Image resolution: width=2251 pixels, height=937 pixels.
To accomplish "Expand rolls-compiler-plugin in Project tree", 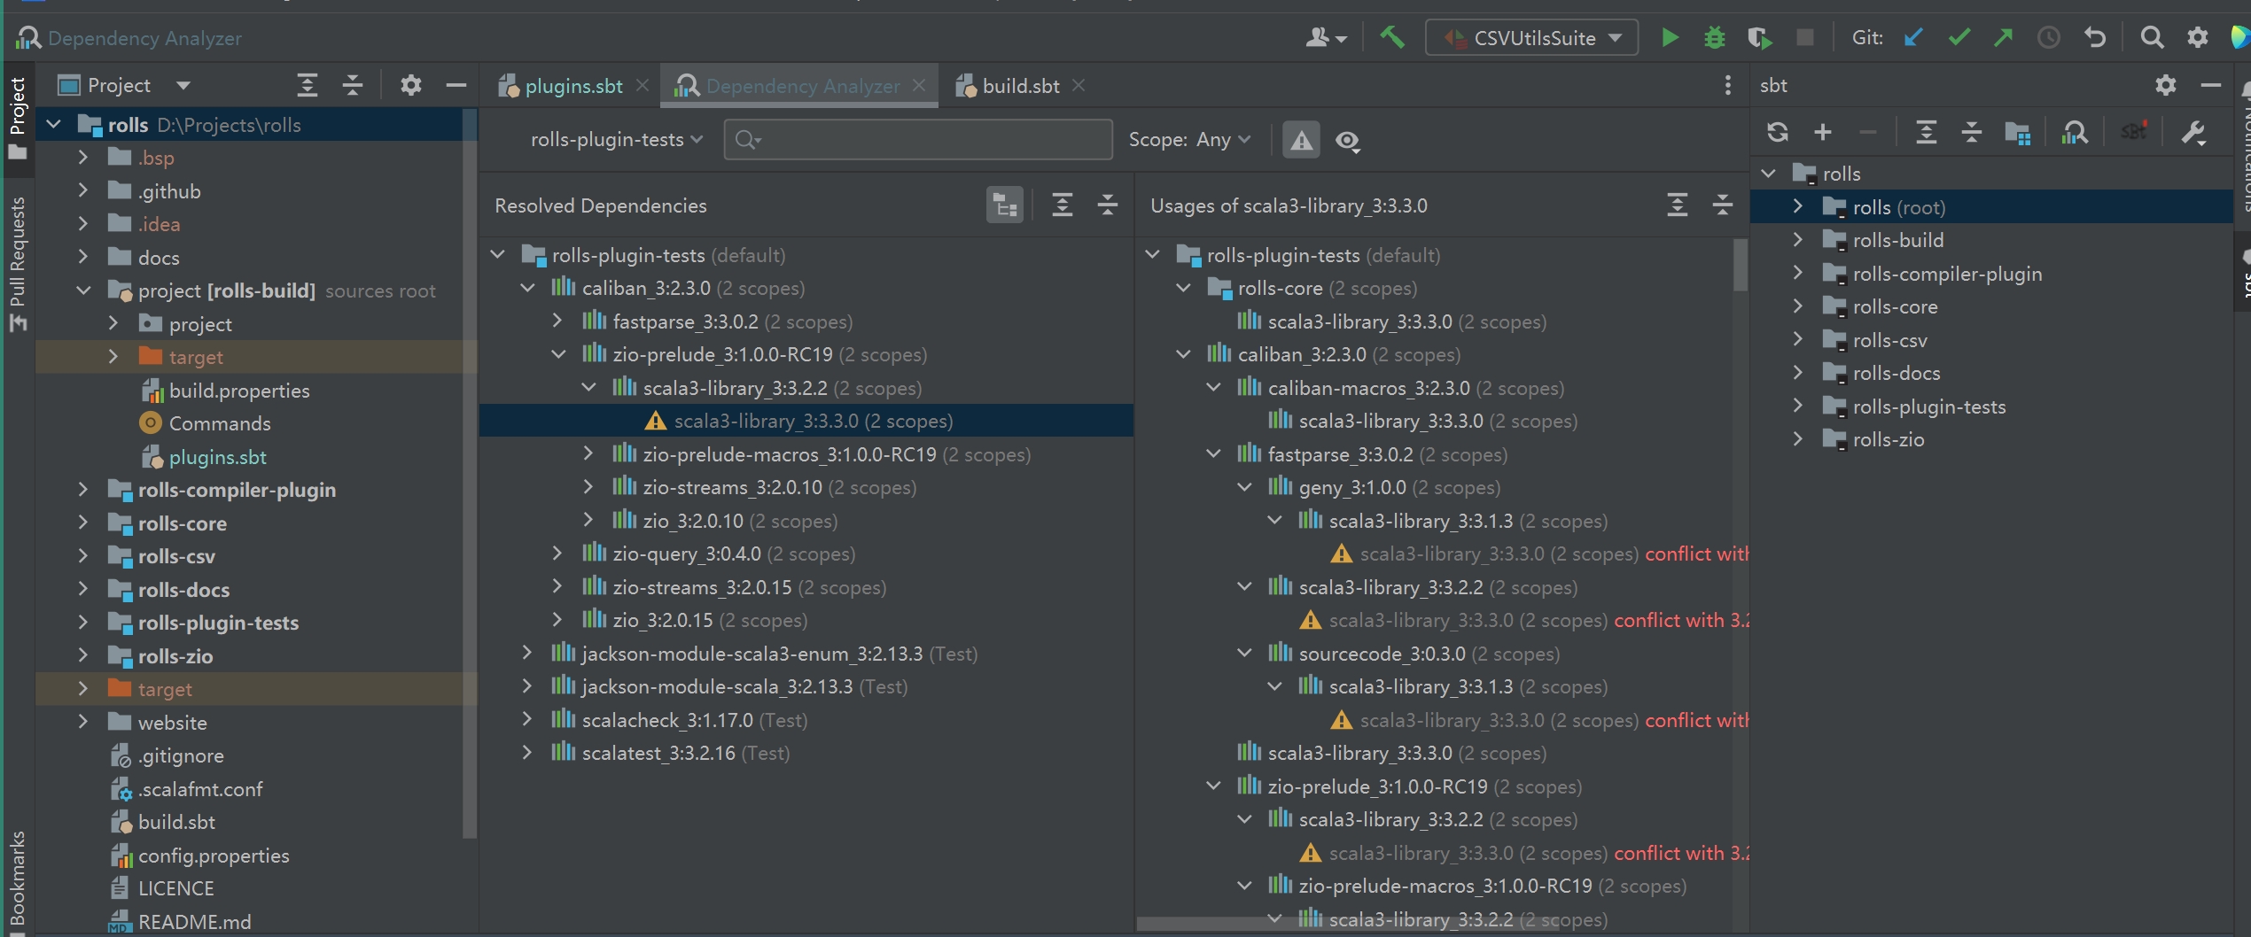I will pyautogui.click(x=82, y=490).
